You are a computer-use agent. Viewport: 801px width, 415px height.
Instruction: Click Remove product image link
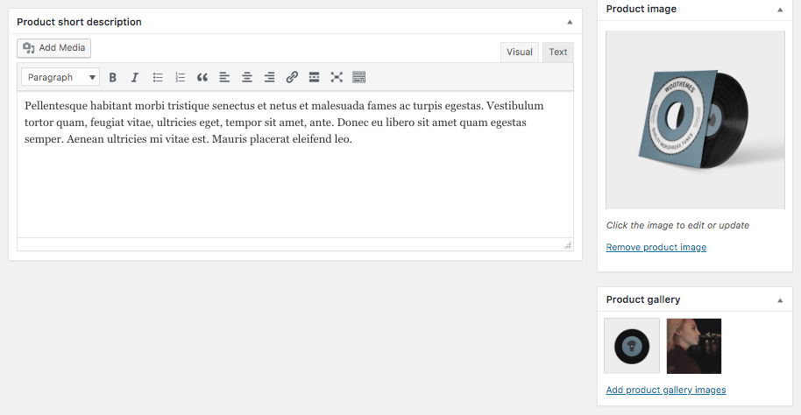[x=656, y=248]
